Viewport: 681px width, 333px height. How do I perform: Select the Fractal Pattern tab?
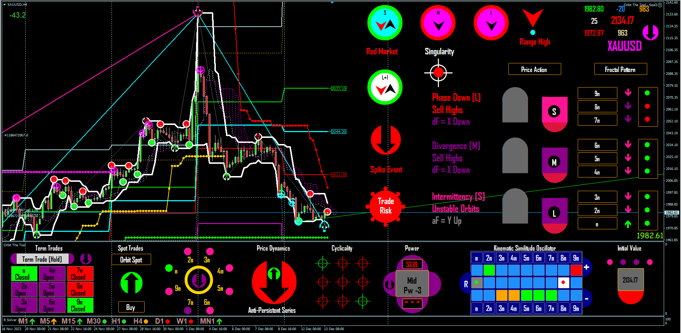(x=620, y=69)
